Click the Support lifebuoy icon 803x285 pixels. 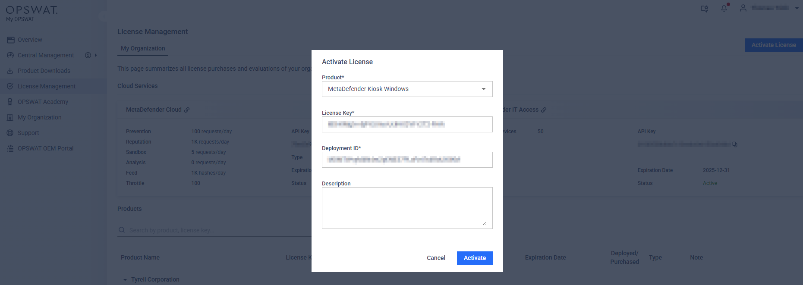click(10, 133)
